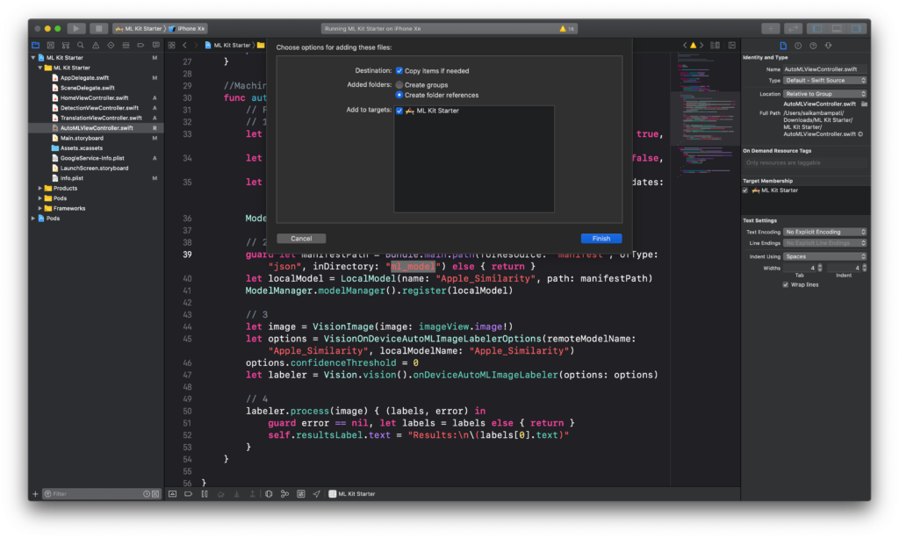Expand the Frameworks folder

40,209
